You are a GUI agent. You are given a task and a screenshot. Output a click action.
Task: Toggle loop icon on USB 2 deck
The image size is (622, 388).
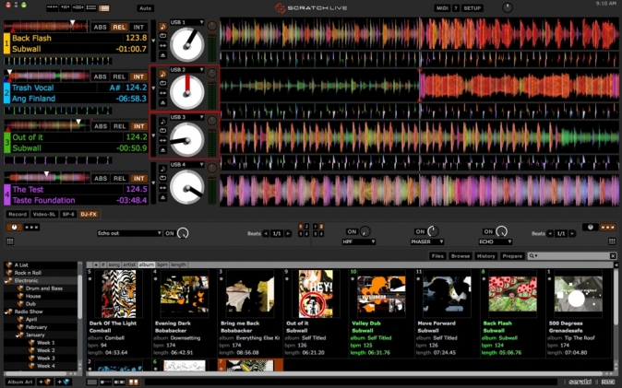click(162, 83)
